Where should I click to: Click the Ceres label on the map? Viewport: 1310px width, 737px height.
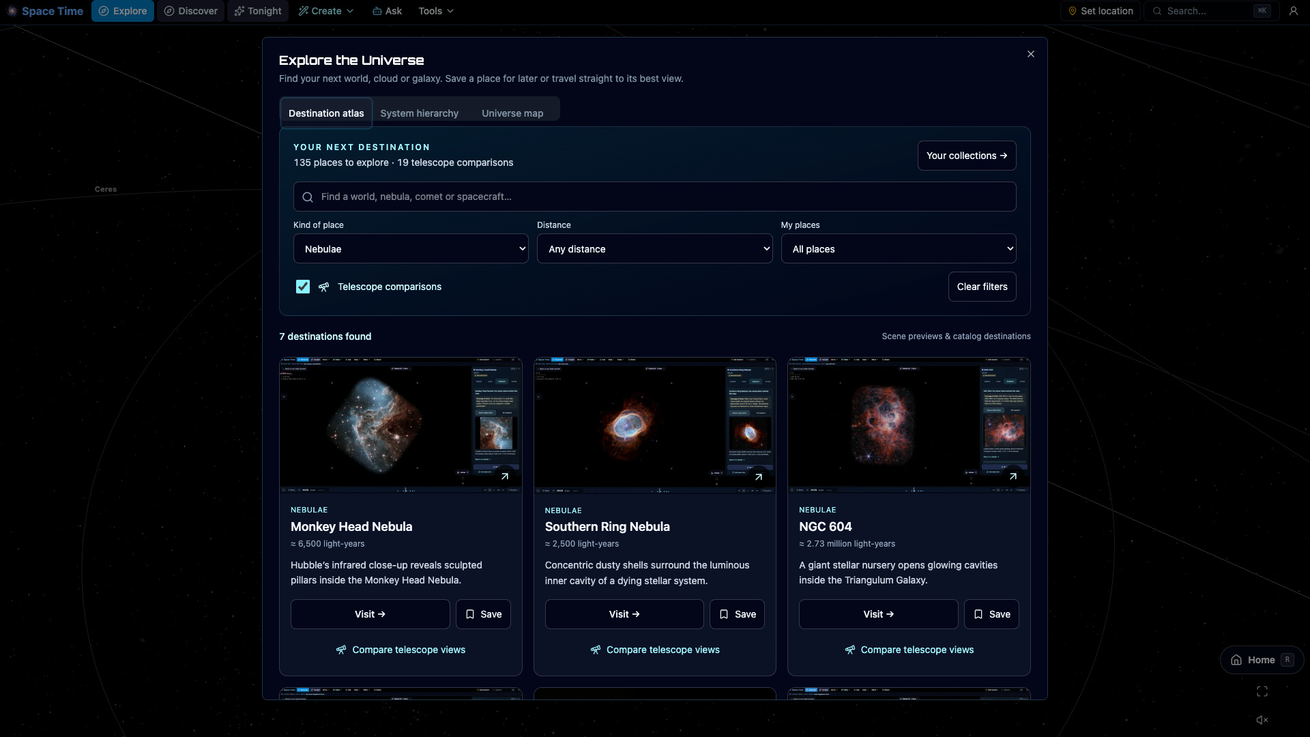point(106,190)
